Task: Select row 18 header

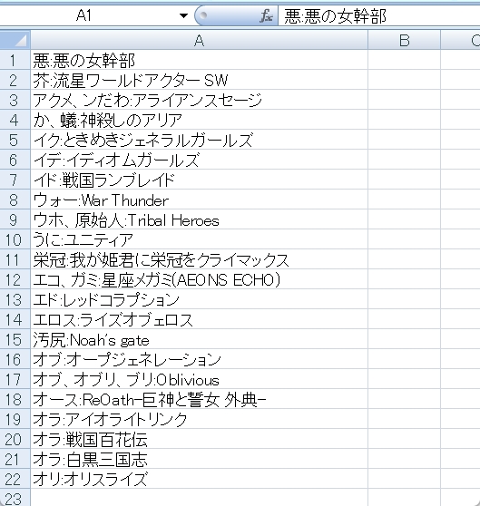Action: [15, 399]
